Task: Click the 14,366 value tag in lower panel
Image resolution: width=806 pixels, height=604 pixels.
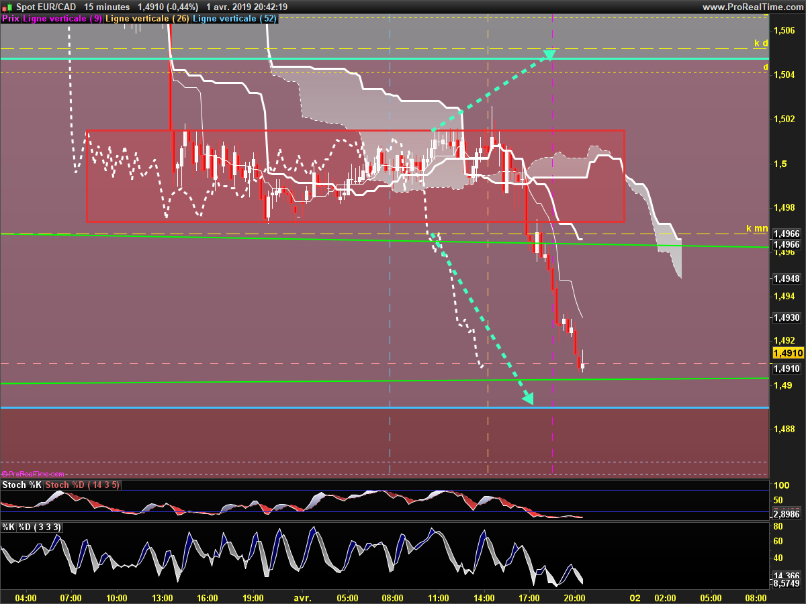Action: pos(787,575)
